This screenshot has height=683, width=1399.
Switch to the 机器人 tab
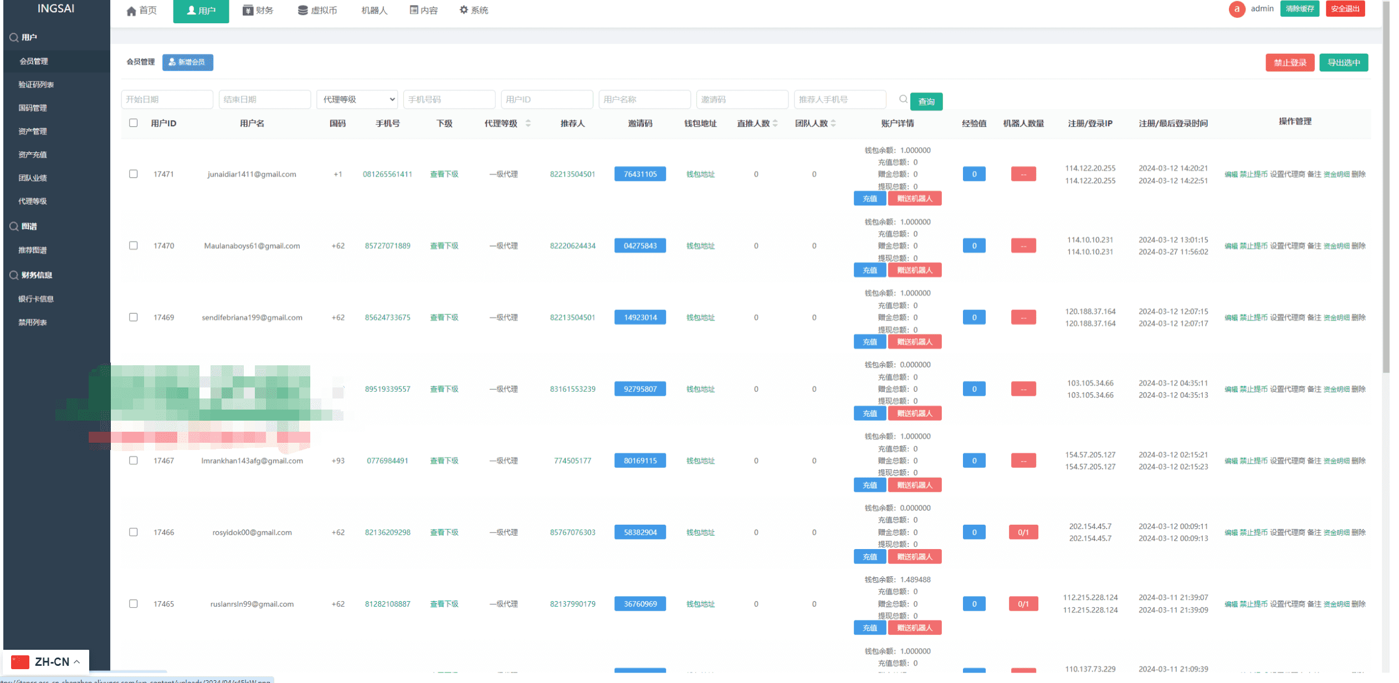click(x=374, y=11)
